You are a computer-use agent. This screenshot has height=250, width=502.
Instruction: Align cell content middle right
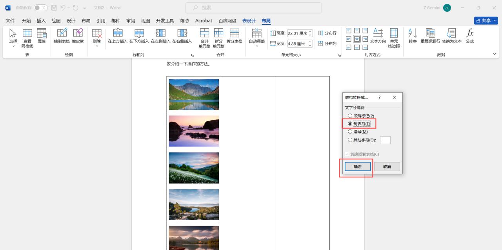365,39
